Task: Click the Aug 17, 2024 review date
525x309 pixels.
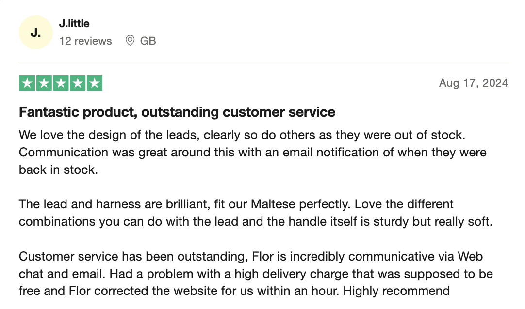Action: [x=474, y=83]
